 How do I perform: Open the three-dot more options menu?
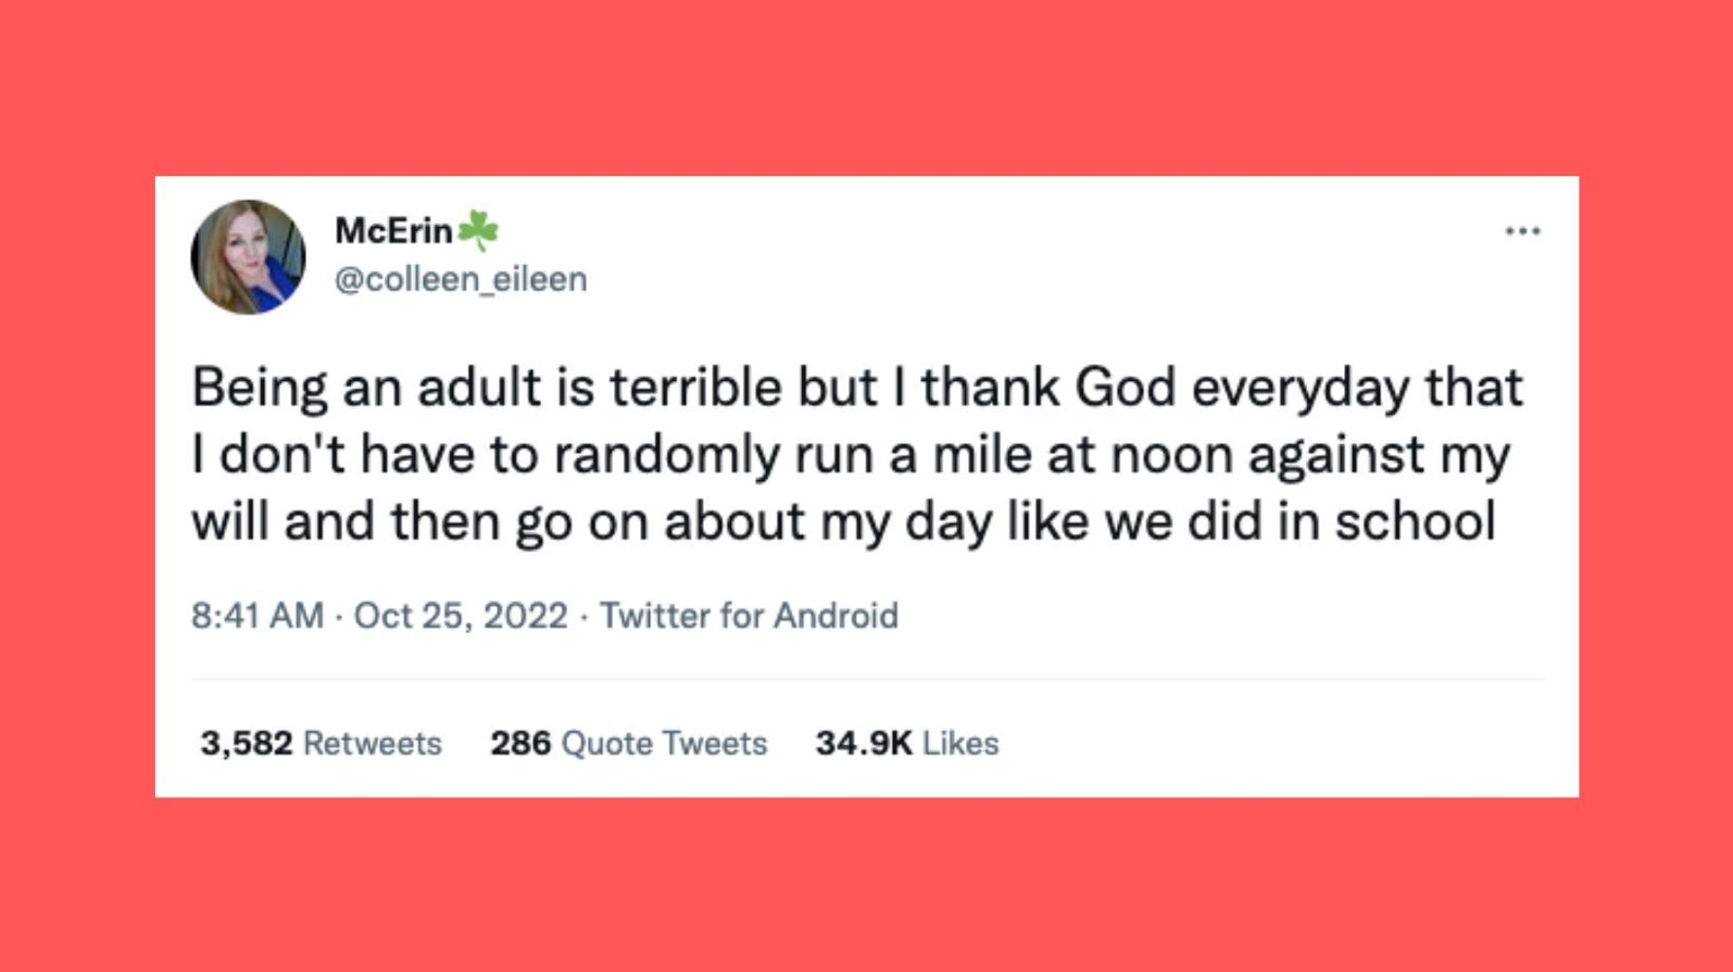point(1521,231)
